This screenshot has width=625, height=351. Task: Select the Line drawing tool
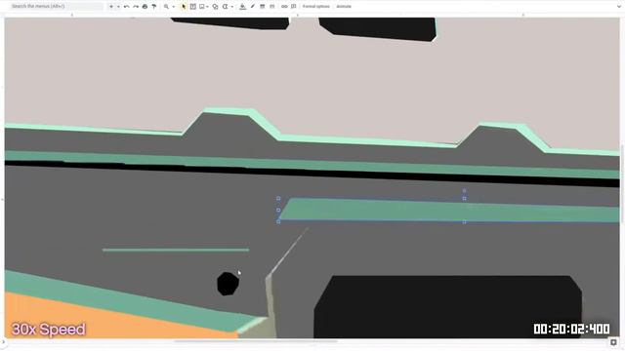click(x=226, y=7)
